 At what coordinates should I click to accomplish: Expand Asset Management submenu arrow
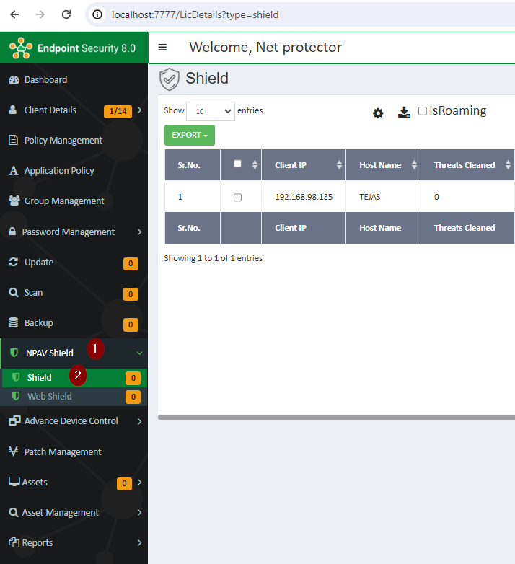[139, 512]
